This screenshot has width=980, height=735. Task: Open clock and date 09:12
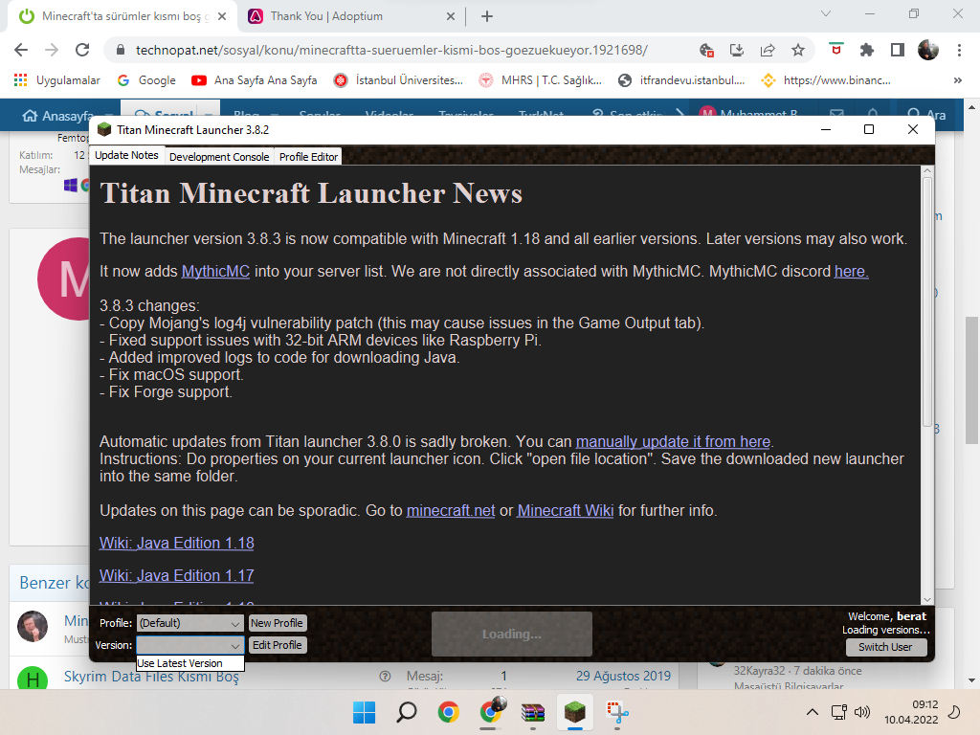(x=911, y=712)
